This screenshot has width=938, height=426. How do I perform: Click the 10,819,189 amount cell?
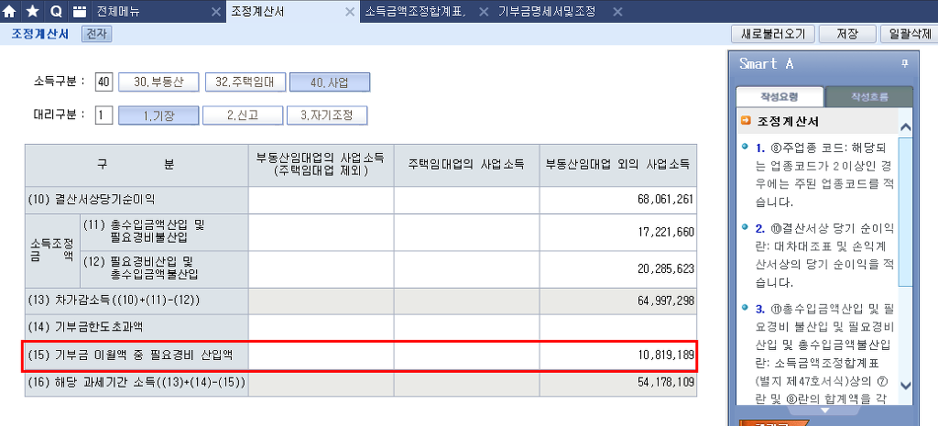[x=618, y=355]
